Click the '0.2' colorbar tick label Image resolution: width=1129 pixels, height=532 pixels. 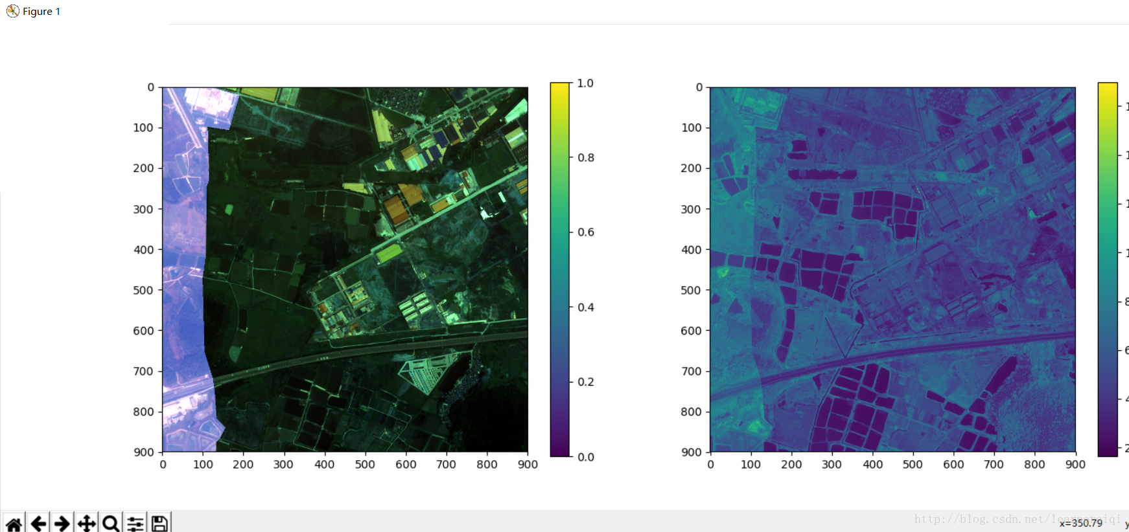[x=586, y=382]
